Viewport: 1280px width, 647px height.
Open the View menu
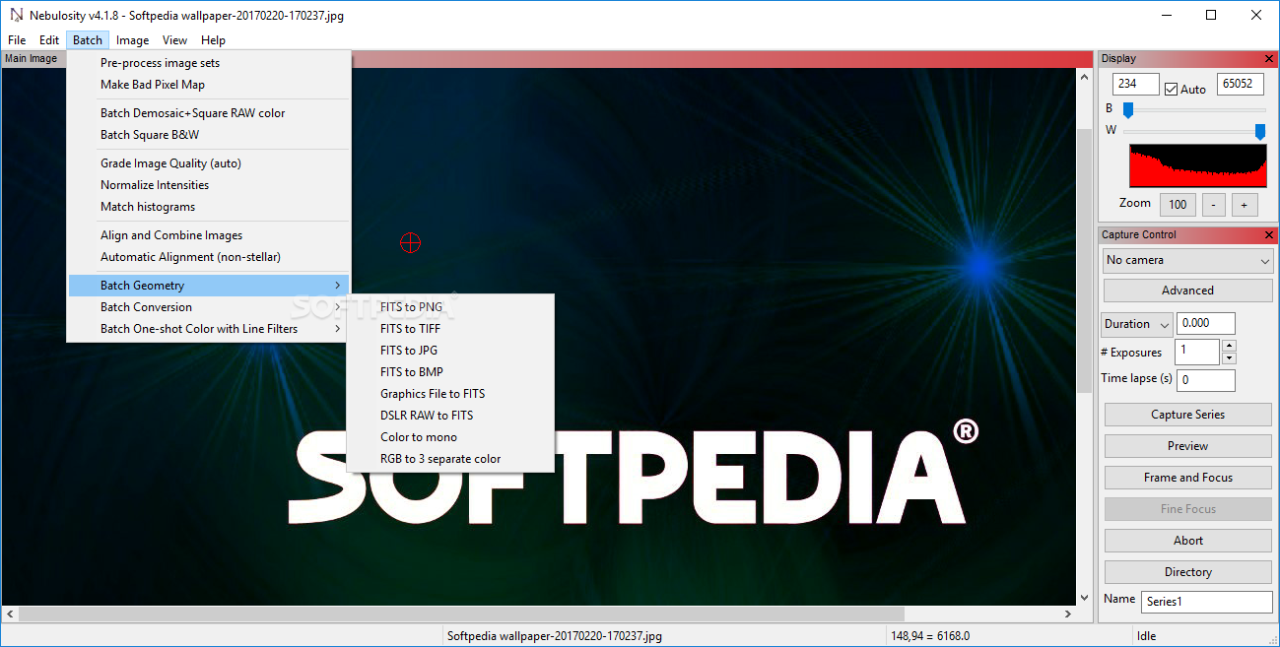[x=174, y=40]
